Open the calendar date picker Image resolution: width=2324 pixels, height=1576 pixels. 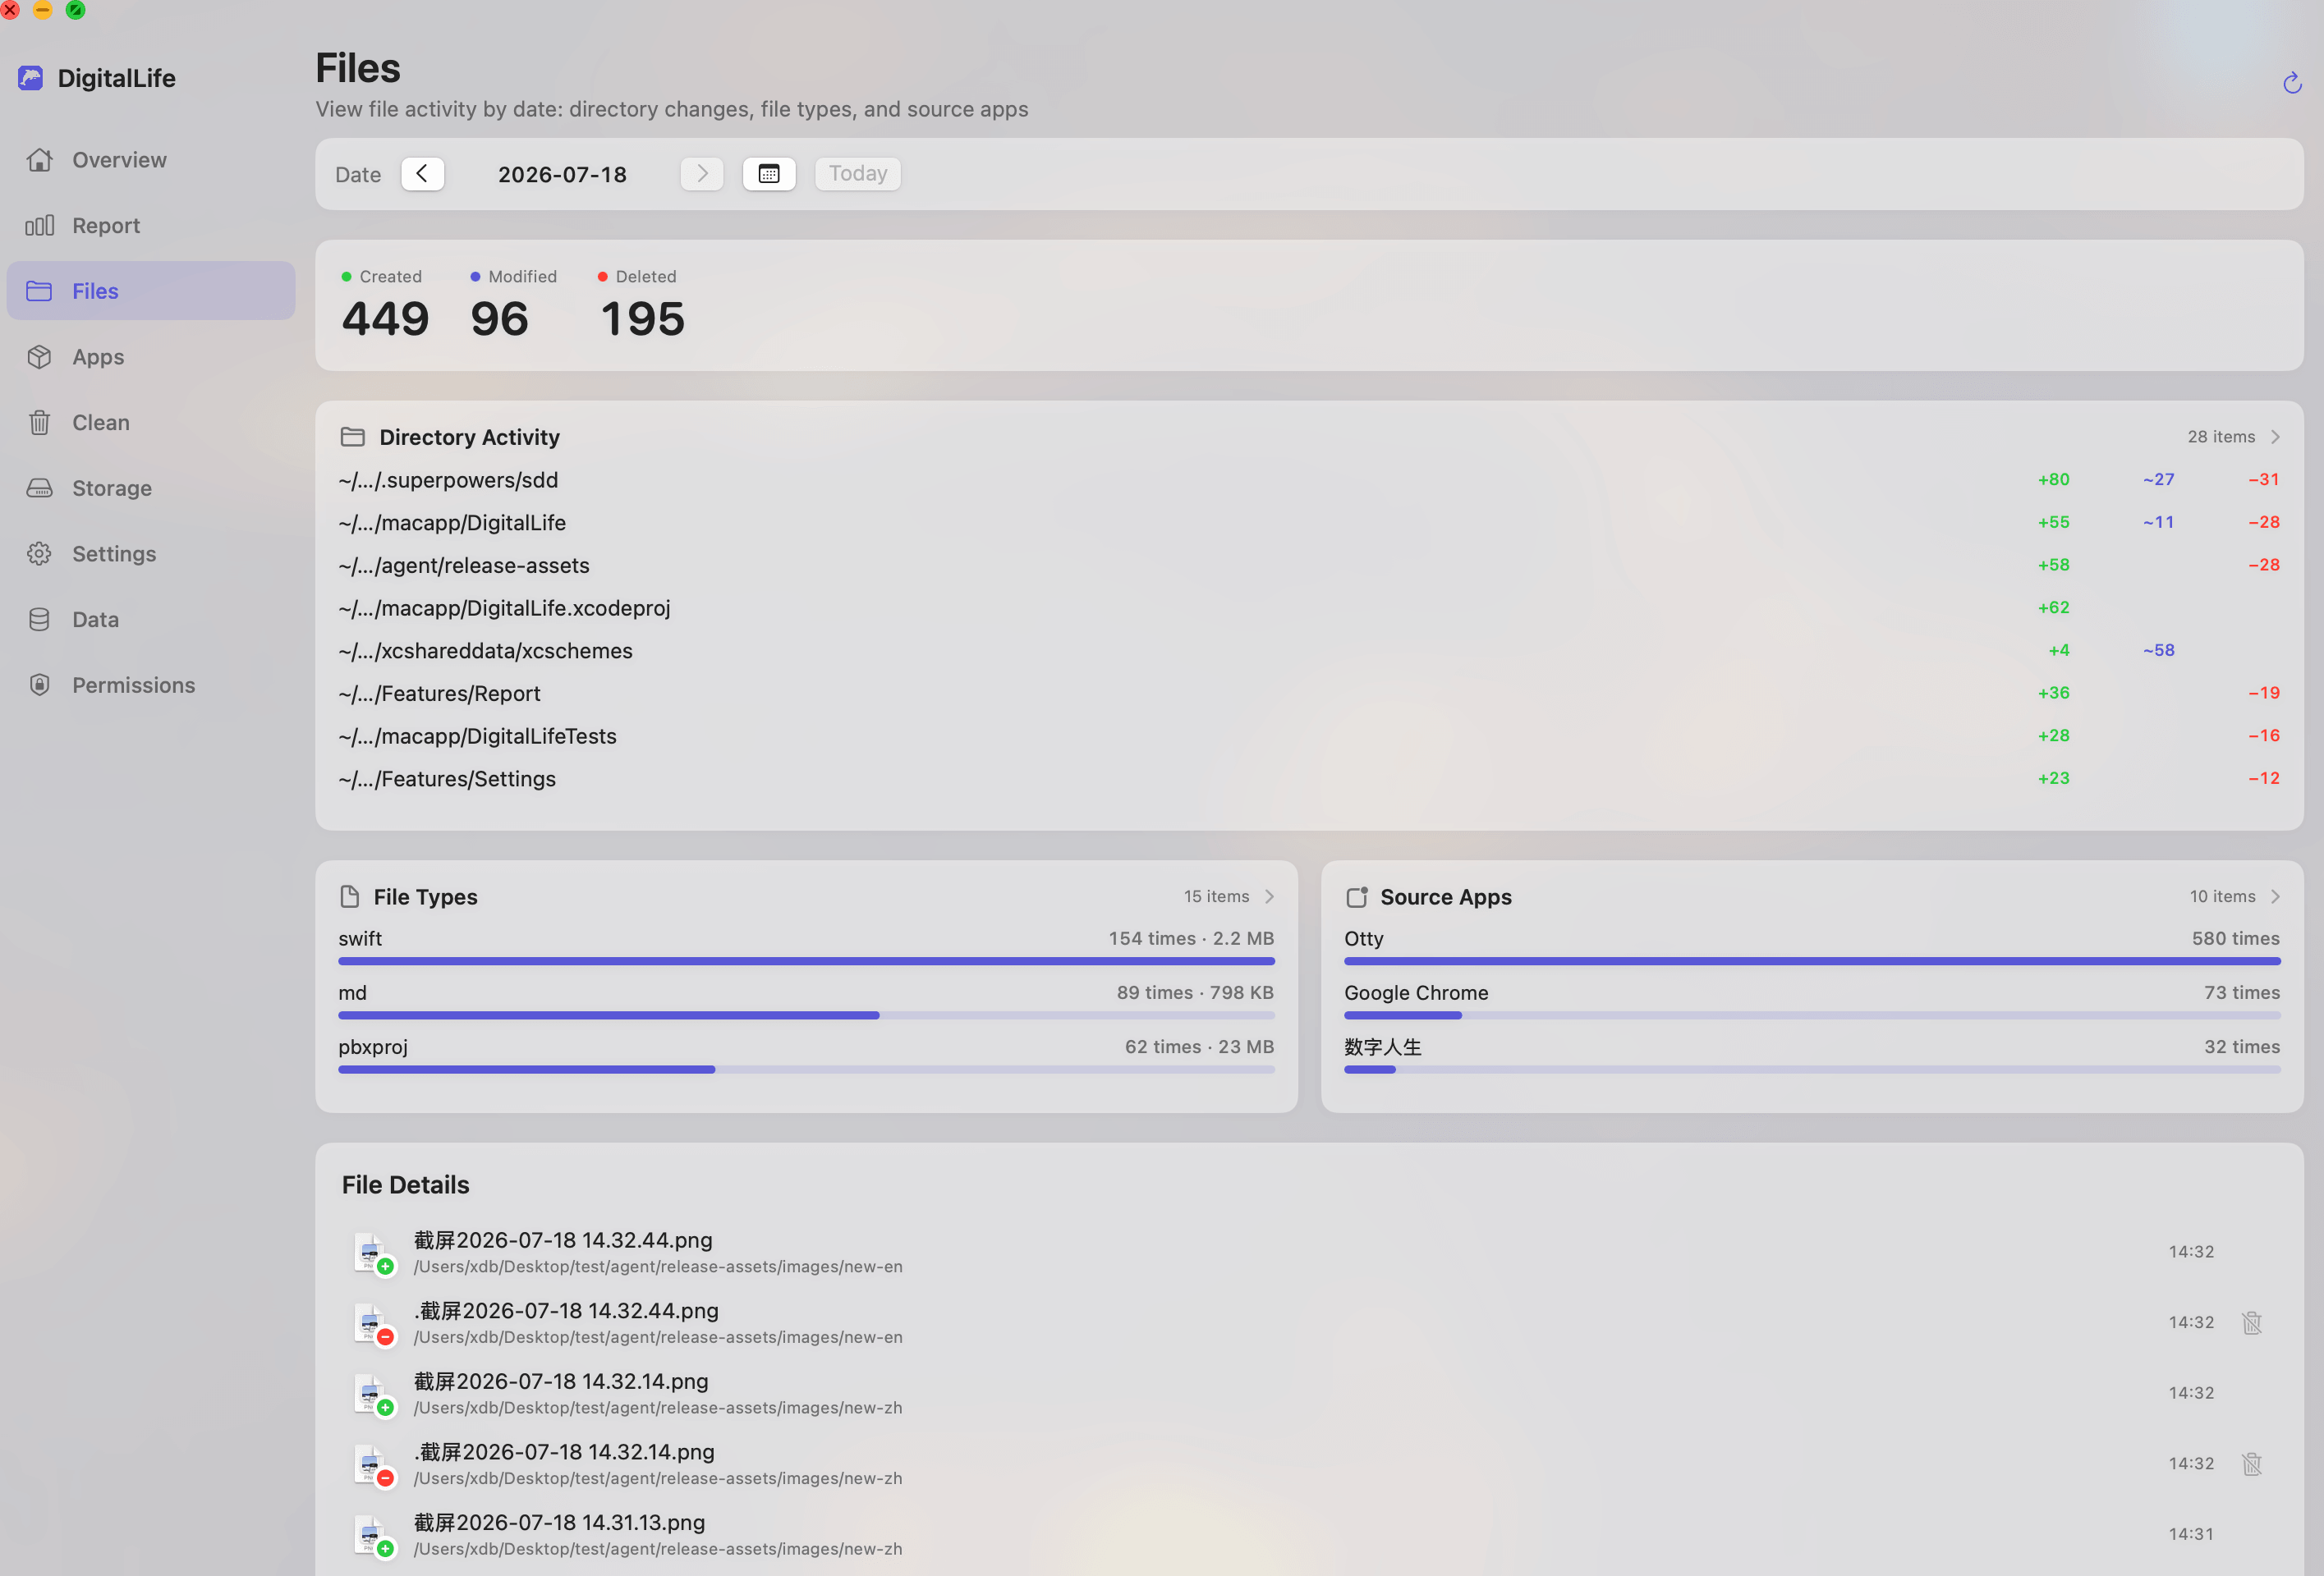769,174
